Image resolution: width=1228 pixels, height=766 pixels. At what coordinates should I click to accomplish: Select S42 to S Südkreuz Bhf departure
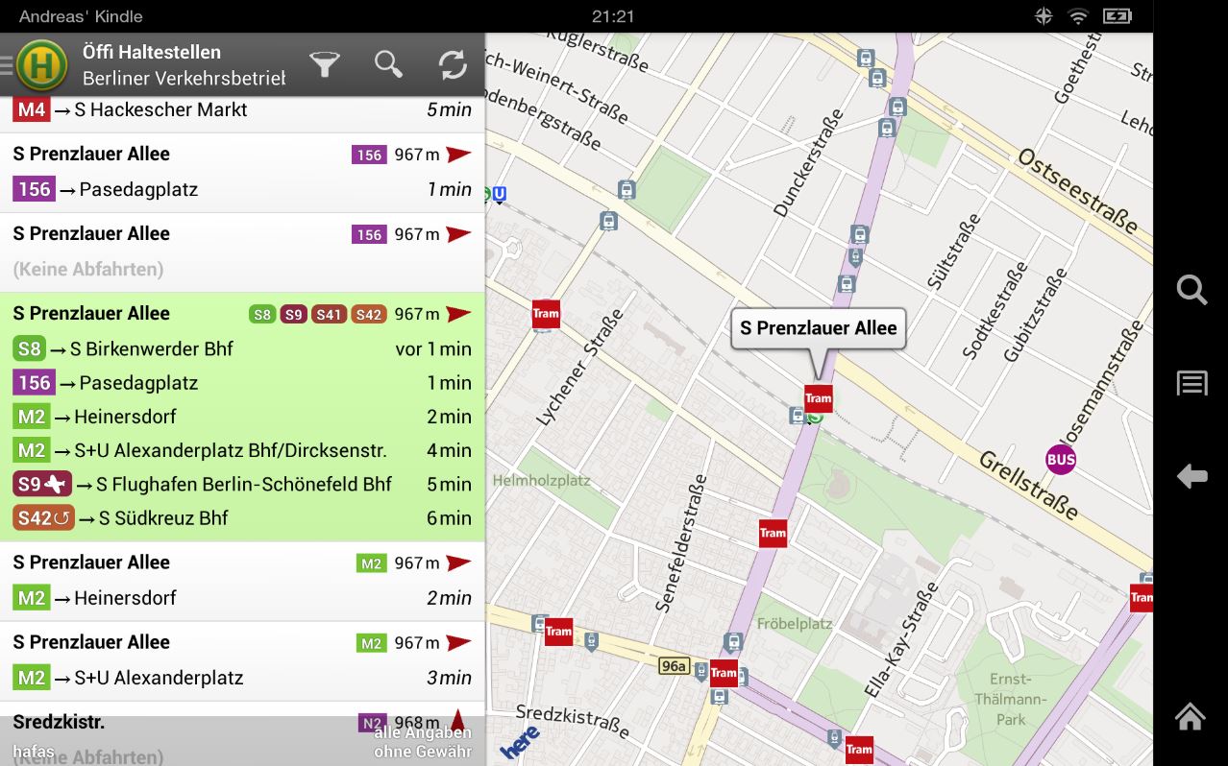pos(242,518)
